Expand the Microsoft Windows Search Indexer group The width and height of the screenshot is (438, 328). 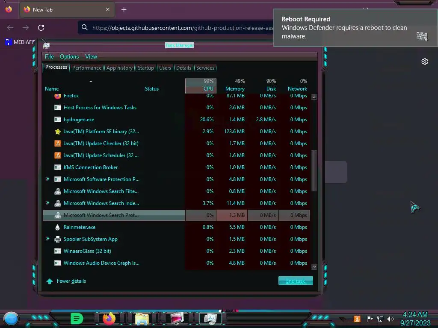click(47, 203)
